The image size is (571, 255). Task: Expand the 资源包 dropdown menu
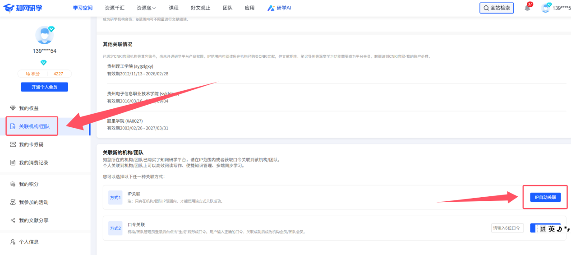[146, 8]
